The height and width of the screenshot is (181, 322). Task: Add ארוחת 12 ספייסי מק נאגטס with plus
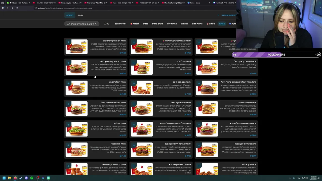(68, 166)
